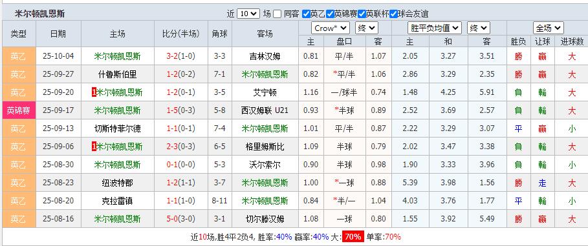Screen dimensions: 588x246
Task: Uncheck the 球会友谊 filter checkbox
Action: tap(393, 14)
